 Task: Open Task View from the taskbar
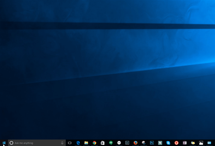(70, 143)
